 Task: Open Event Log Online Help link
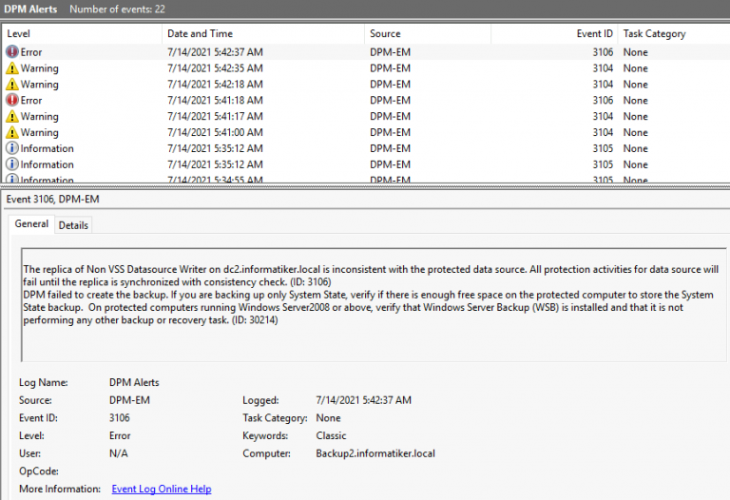point(162,489)
